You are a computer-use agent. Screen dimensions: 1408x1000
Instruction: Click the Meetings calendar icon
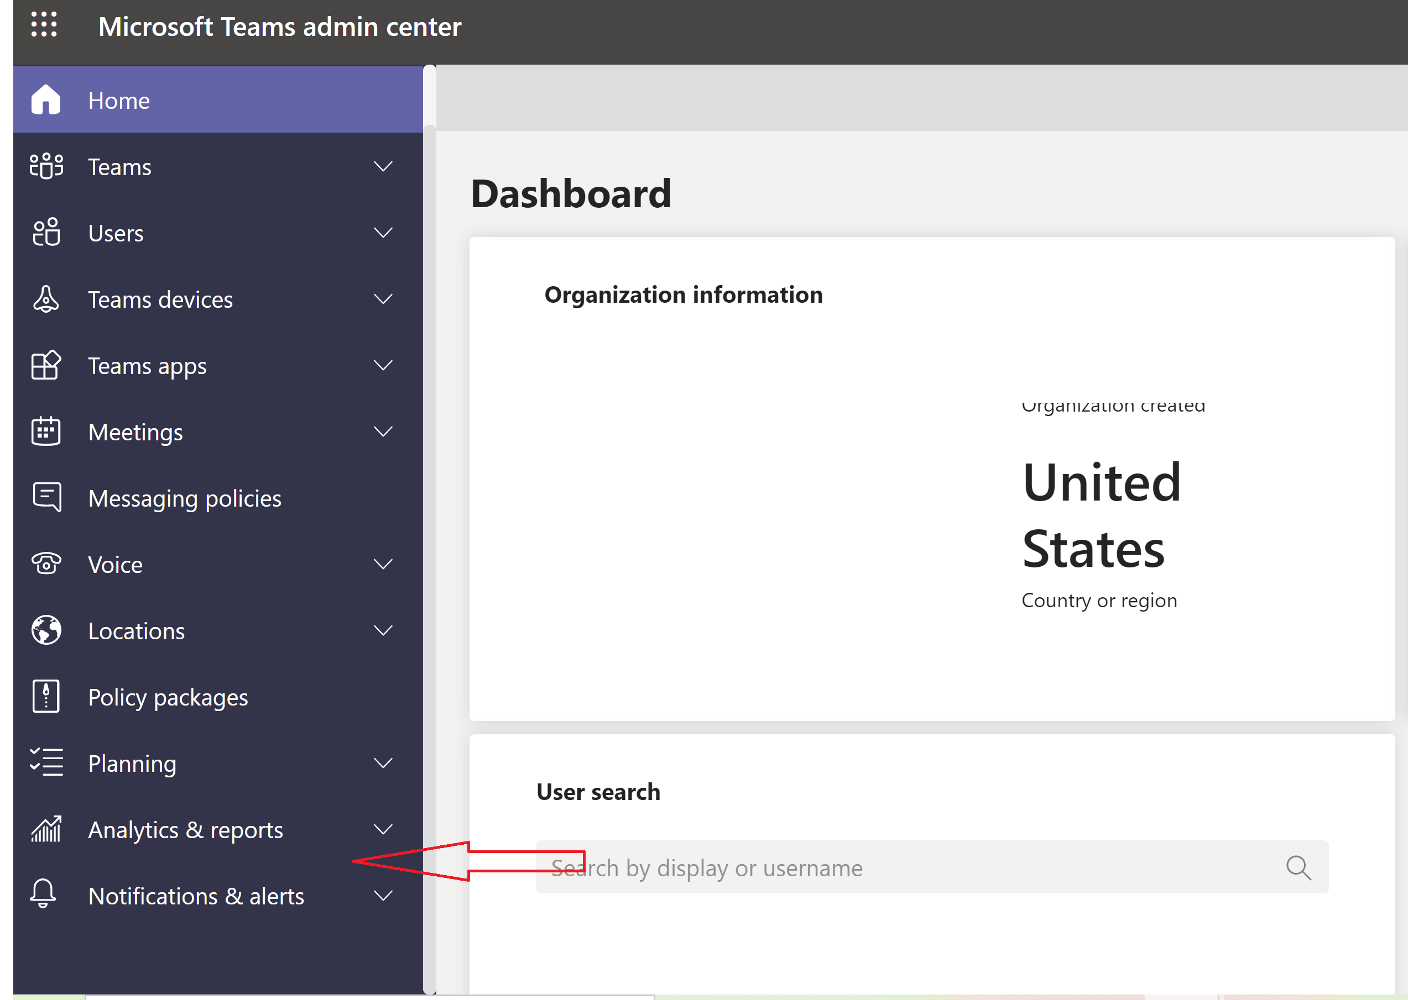click(x=45, y=431)
